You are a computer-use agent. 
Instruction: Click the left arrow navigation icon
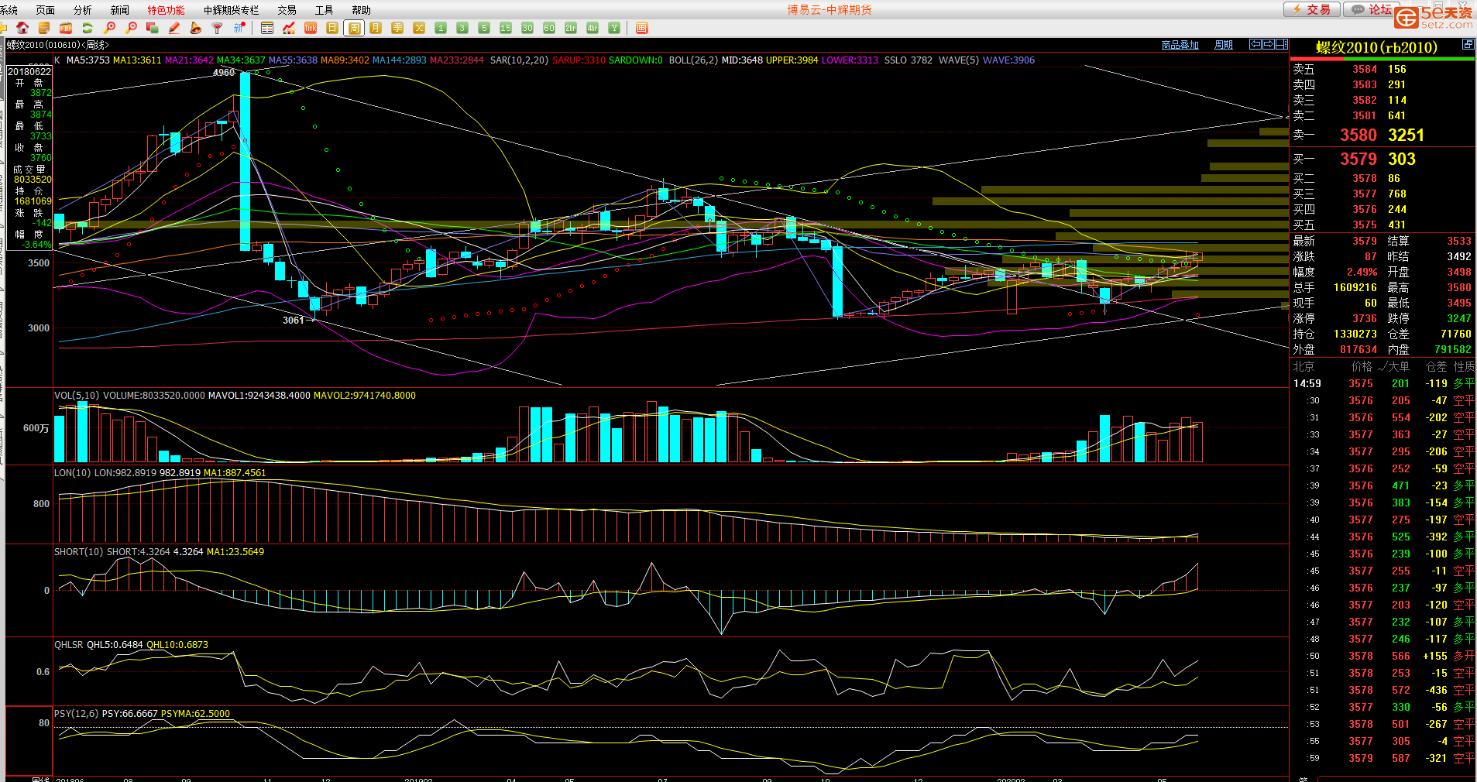(1255, 44)
